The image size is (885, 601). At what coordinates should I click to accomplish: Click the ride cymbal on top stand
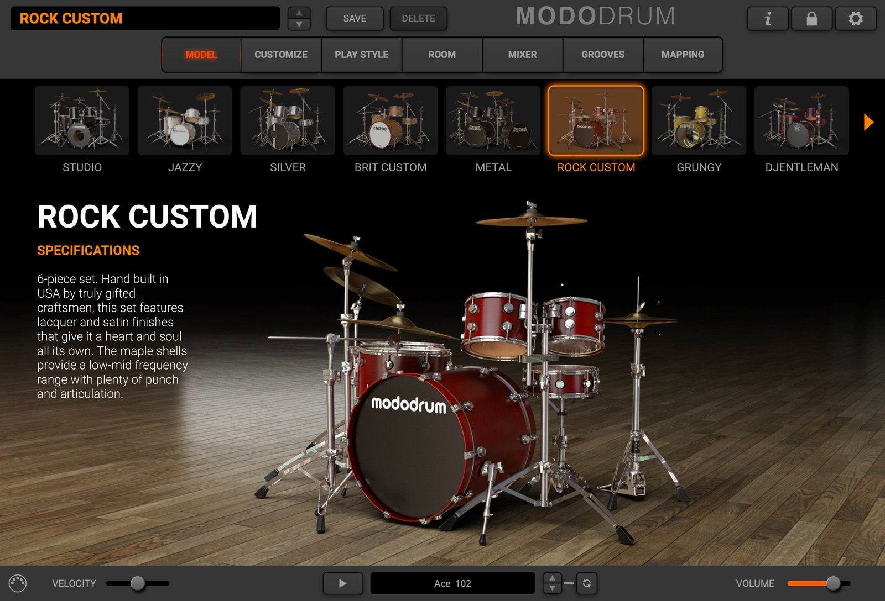[531, 221]
